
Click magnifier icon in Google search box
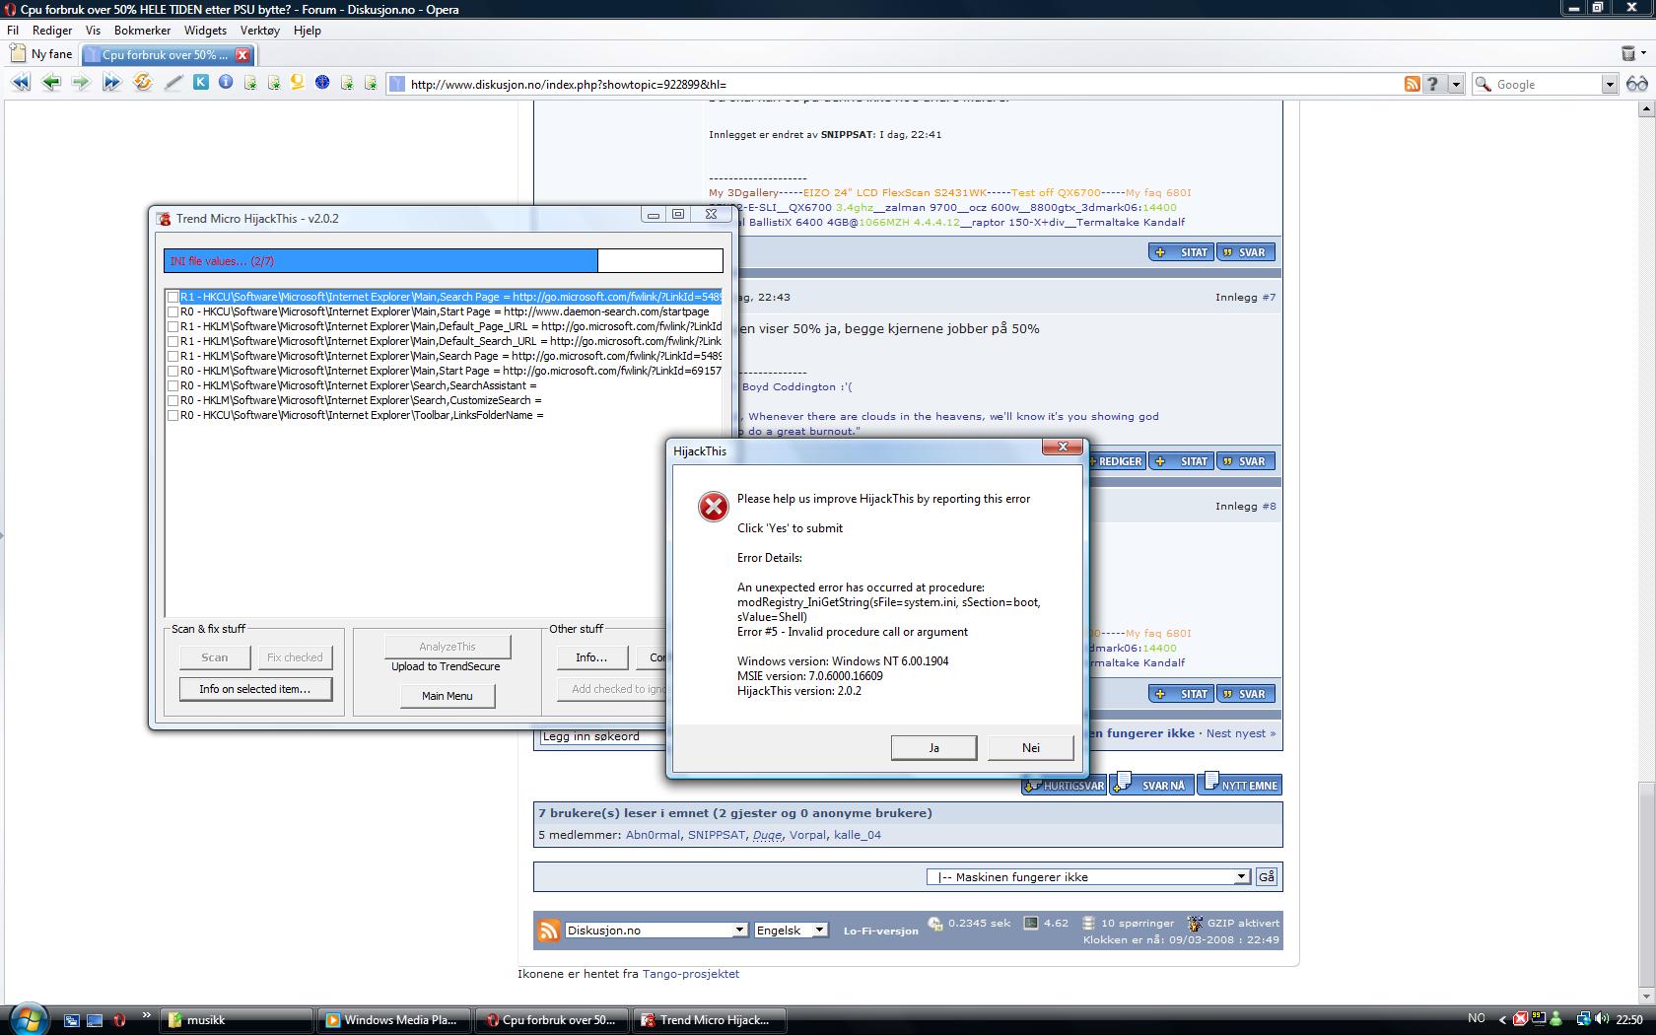click(1483, 85)
